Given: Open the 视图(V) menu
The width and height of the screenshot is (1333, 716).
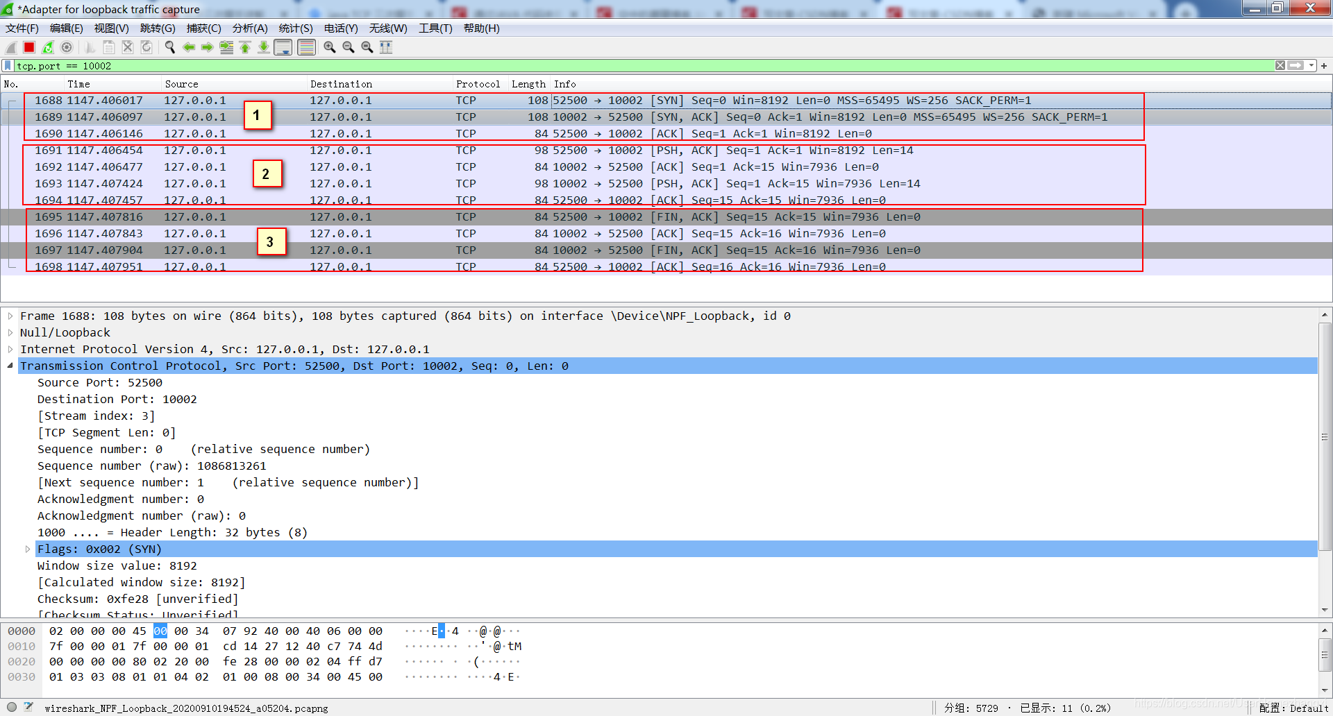Looking at the screenshot, I should pos(112,28).
